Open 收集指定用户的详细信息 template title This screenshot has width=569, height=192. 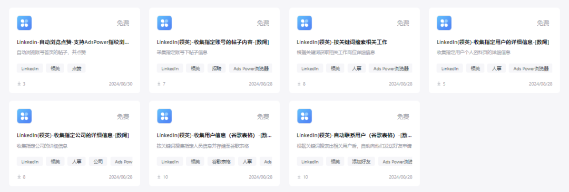coord(493,42)
